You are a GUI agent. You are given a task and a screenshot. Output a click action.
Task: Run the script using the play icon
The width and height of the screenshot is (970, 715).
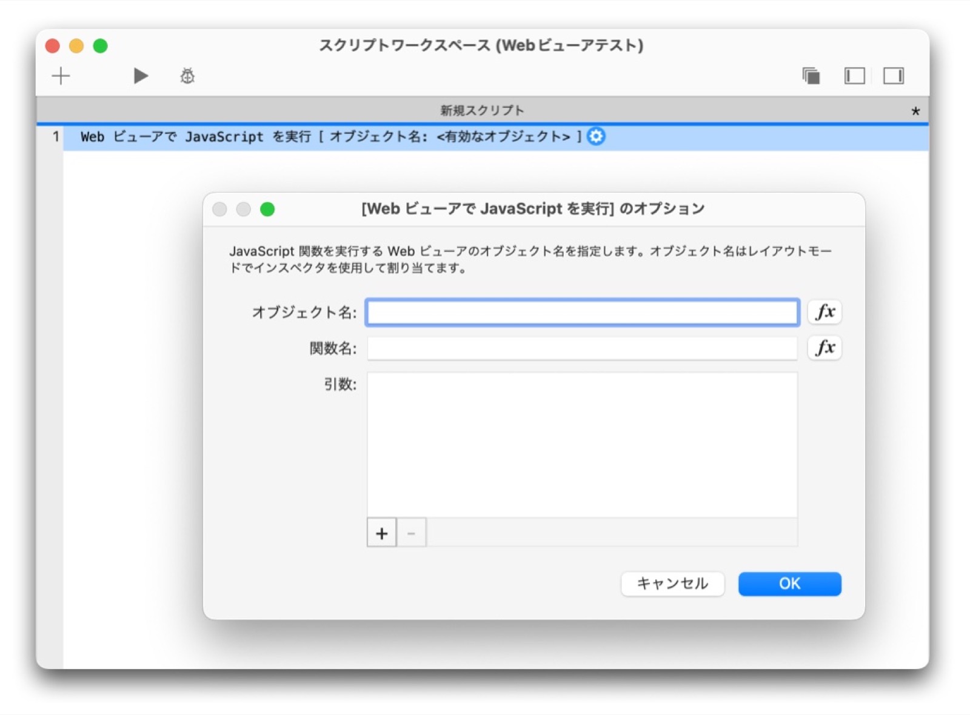(x=140, y=75)
